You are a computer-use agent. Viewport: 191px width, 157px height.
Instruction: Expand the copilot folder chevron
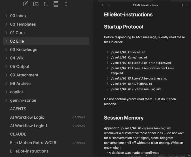(6, 92)
